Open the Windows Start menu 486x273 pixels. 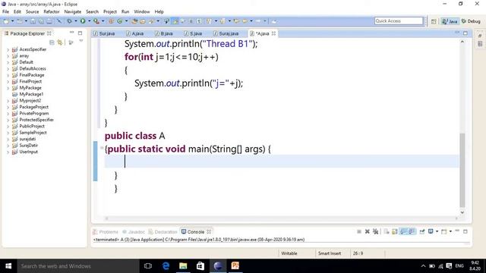(8, 266)
